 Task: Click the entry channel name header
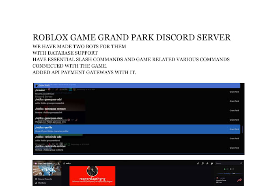pos(68,163)
